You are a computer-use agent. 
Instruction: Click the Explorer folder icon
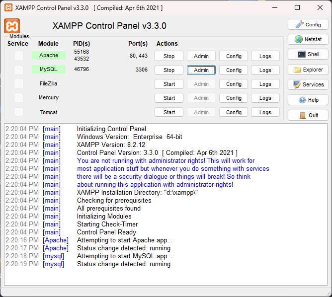click(x=297, y=70)
